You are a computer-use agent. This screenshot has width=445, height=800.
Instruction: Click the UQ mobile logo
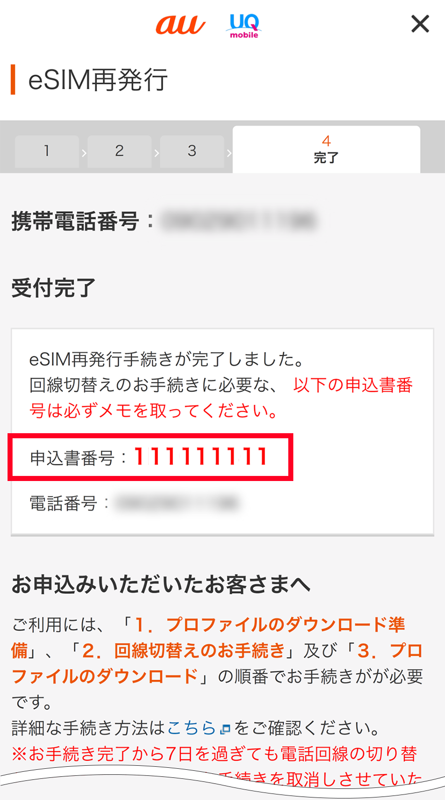point(244,26)
